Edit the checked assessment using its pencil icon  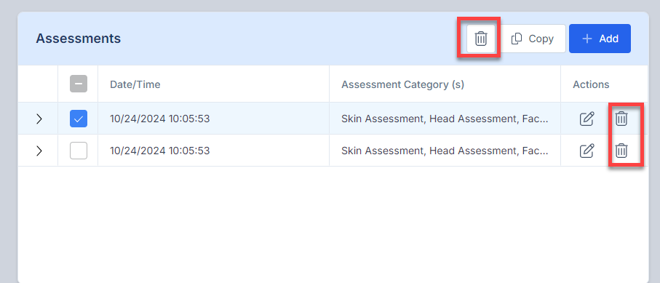pyautogui.click(x=587, y=119)
